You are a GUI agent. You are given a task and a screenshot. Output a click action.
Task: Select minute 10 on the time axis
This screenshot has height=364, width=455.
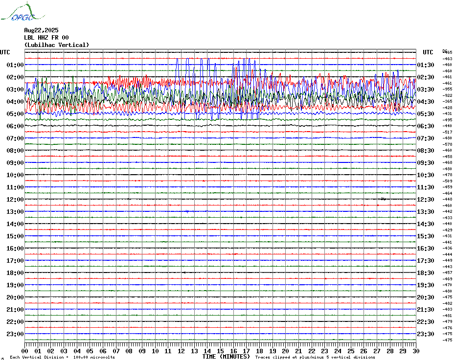(155, 351)
